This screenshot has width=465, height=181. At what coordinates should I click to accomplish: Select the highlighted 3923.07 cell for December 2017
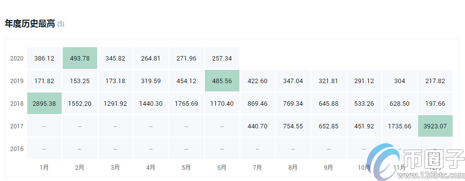[x=435, y=126]
